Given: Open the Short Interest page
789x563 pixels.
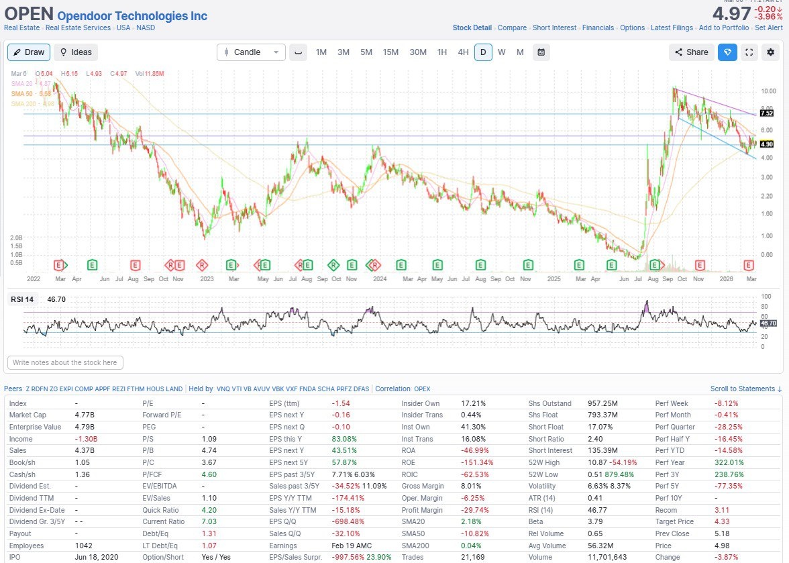Looking at the screenshot, I should [x=554, y=28].
